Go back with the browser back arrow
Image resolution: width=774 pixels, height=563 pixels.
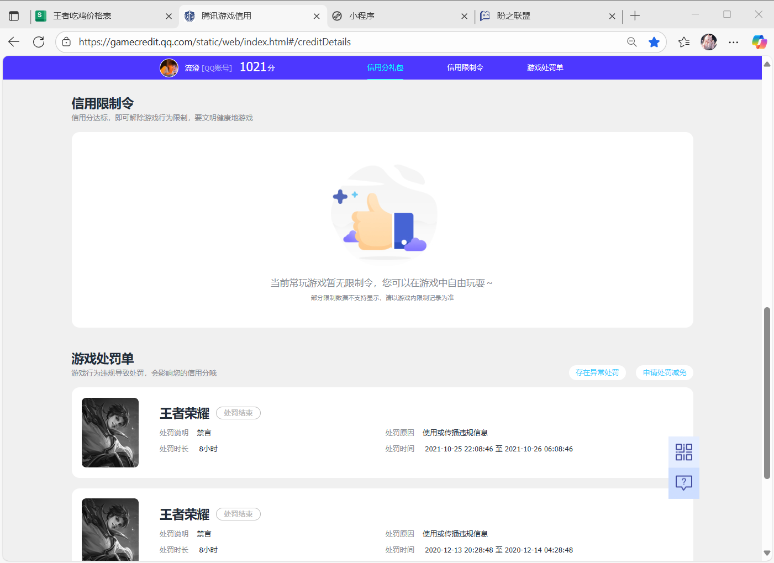(x=14, y=42)
